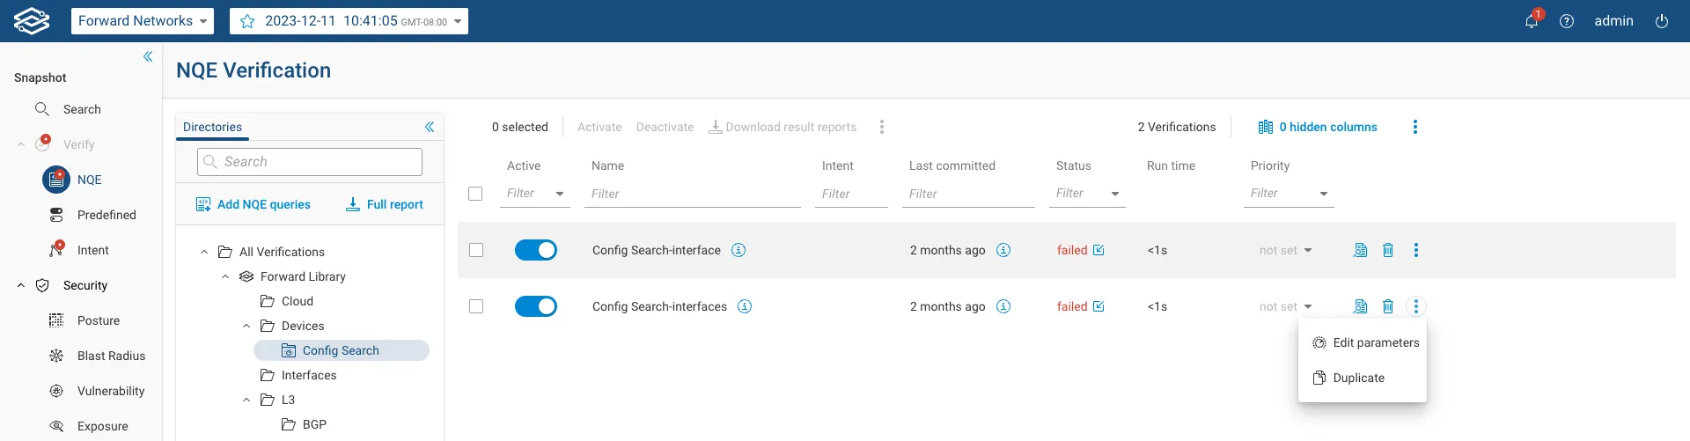The height and width of the screenshot is (441, 1690).
Task: Select the Config Search folder
Action: pos(342,350)
